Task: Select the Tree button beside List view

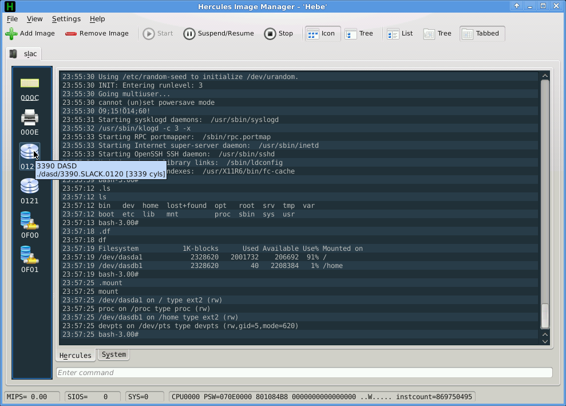Action: (437, 34)
